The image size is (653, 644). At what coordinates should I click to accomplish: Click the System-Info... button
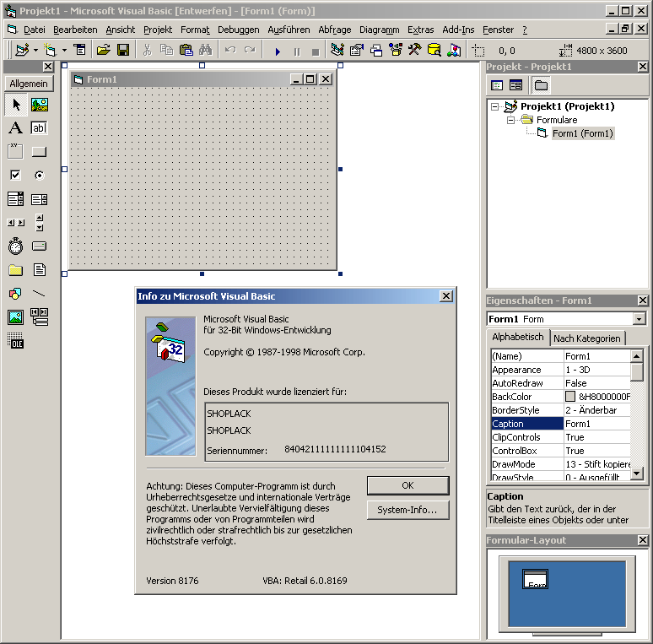[x=407, y=510]
